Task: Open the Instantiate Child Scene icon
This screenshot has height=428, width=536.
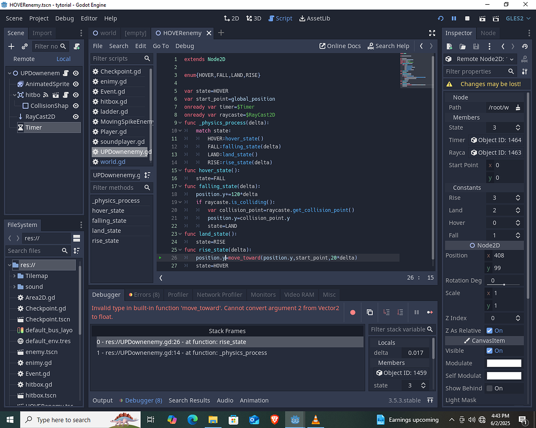Action: 25,46
